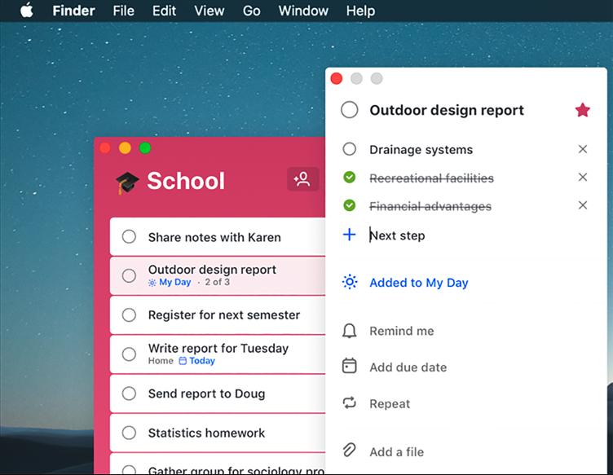Viewport: 613px width, 475px height.
Task: Complete Write report for Tuesday task
Action: click(129, 354)
